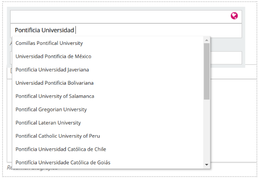Screen dimensions: 259x180
Task: Click the suggestion list scroll-down arrow
Action: (x=207, y=164)
